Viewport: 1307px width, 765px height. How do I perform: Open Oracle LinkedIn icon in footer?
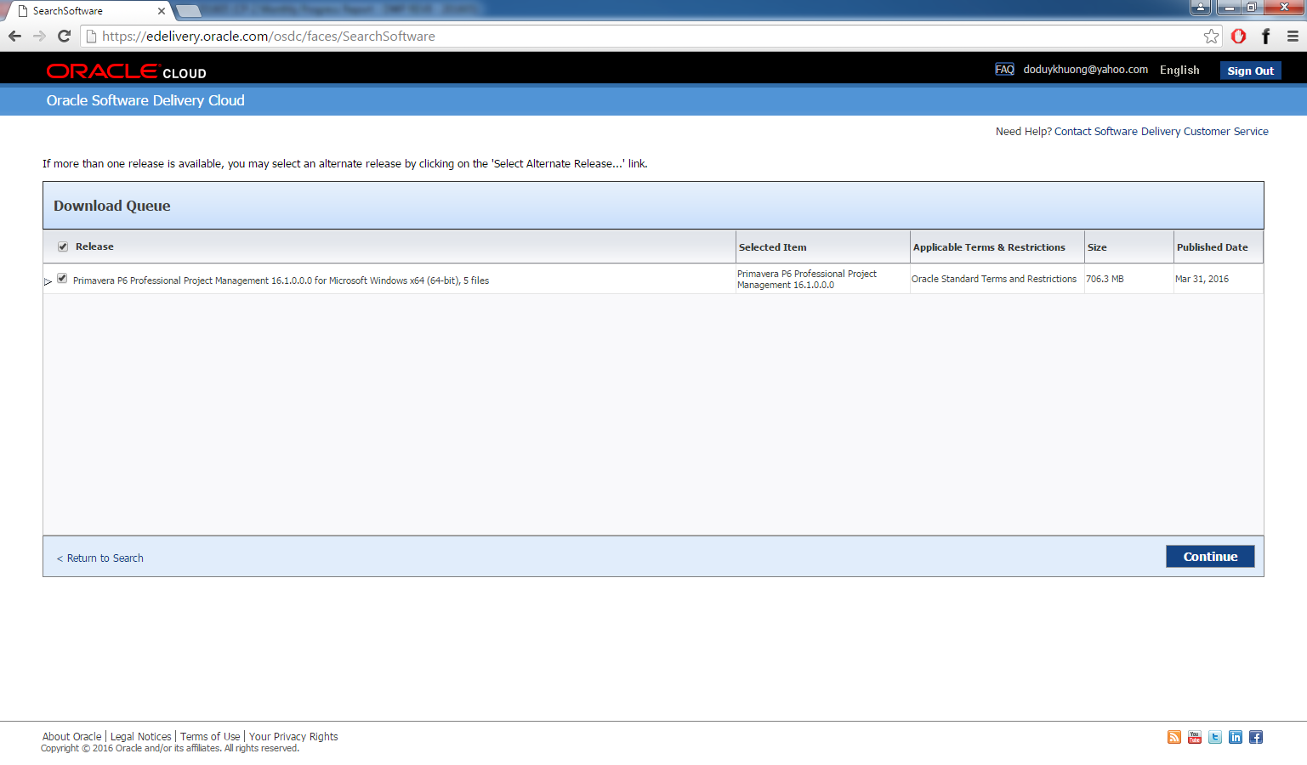tap(1236, 737)
